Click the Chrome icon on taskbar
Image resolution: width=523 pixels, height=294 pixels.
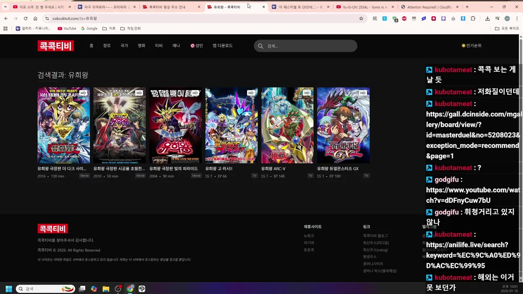coord(130,289)
